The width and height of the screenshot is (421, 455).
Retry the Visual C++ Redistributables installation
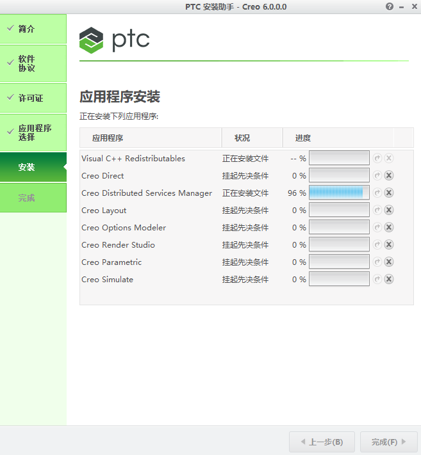377,158
